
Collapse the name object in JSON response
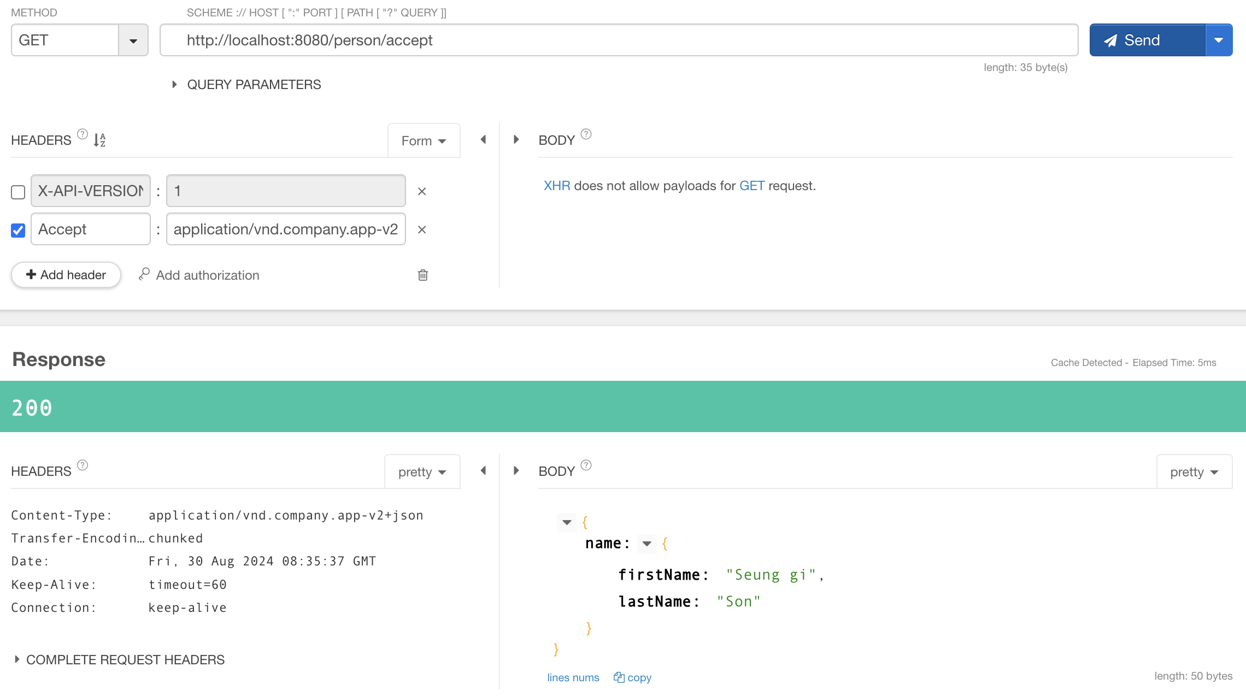(646, 544)
